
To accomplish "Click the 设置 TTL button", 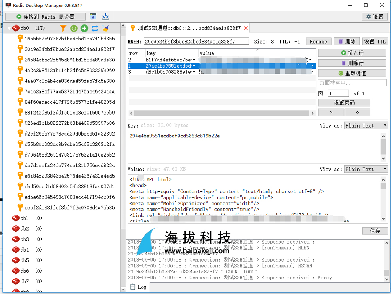I will pyautogui.click(x=375, y=41).
